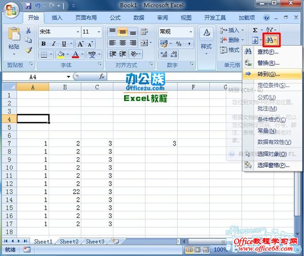The width and height of the screenshot is (304, 256).
Task: Switch to Normal view in status bar
Action: click(189, 250)
